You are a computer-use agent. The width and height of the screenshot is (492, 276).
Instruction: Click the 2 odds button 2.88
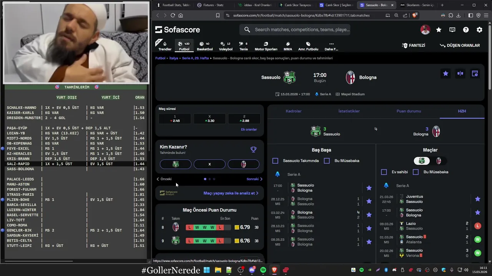coord(244,119)
